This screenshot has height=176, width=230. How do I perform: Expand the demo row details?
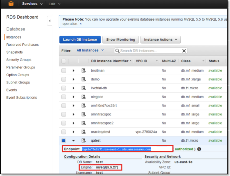(x=73, y=79)
